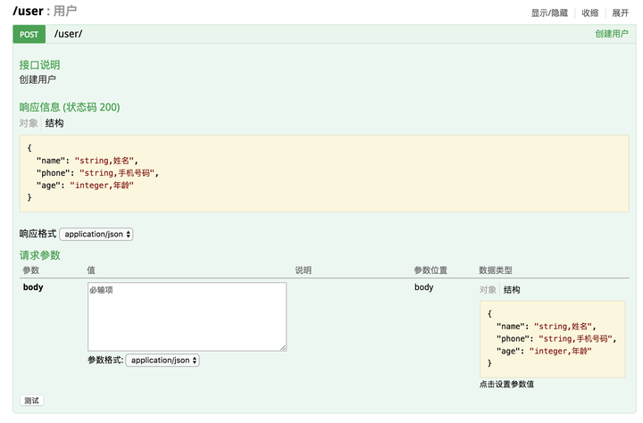Switch to 对象 tab under 响应信息
Viewport: 643px width, 423px height.
(x=29, y=123)
